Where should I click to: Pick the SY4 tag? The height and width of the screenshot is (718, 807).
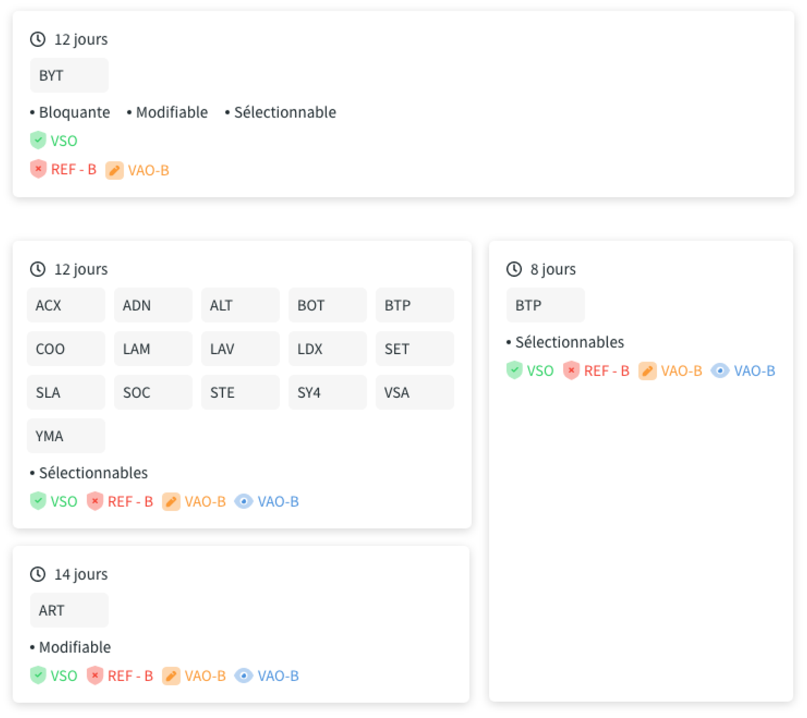click(x=327, y=392)
